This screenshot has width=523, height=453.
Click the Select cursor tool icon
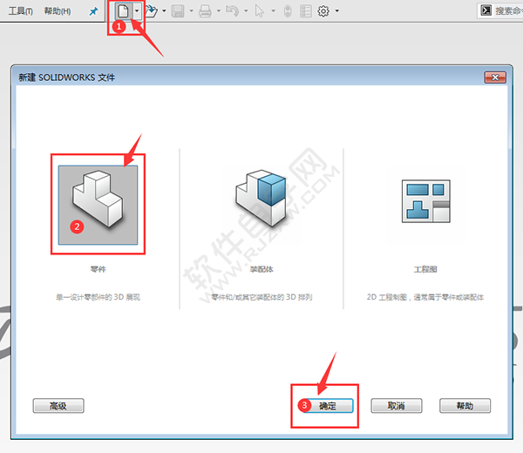[260, 11]
